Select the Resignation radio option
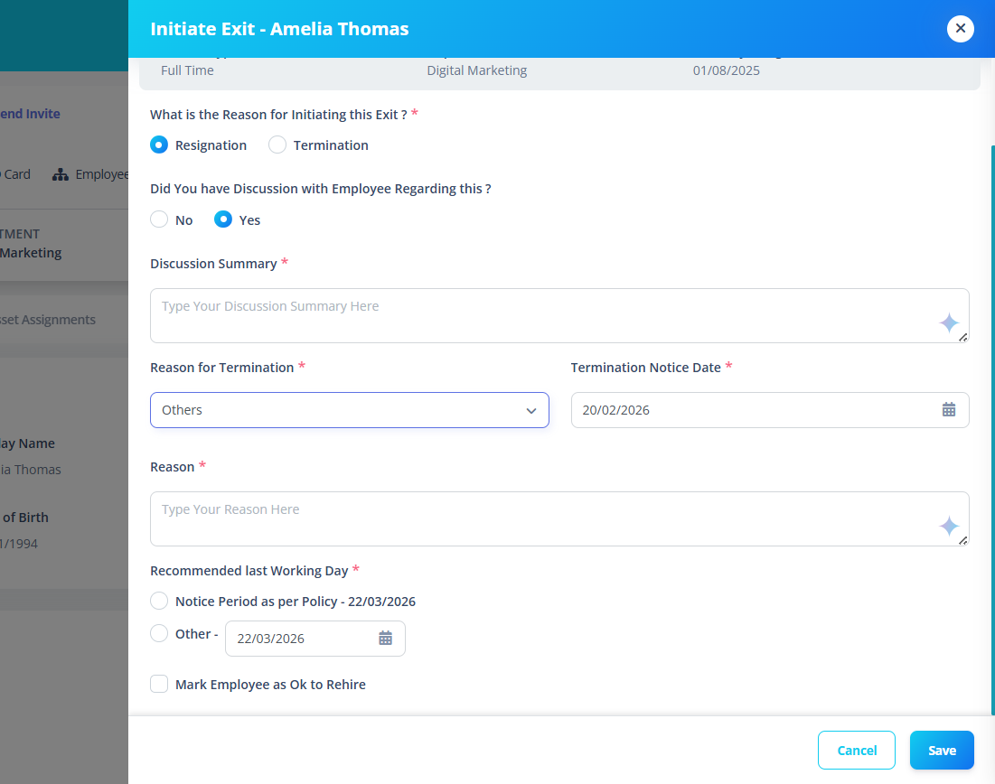Screen dimensions: 995x784 click(159, 145)
